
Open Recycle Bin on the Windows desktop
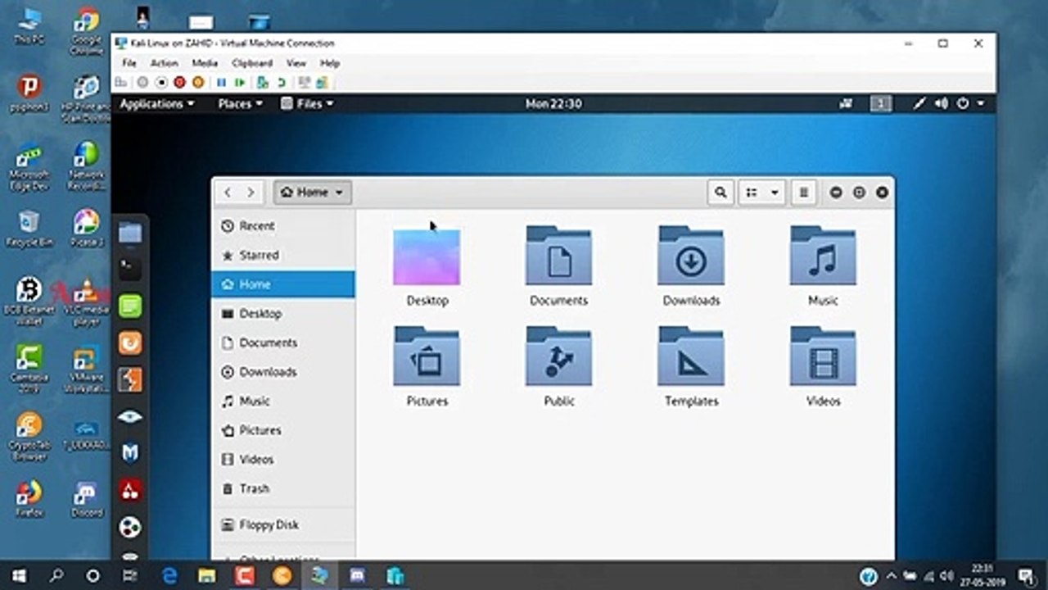click(29, 229)
